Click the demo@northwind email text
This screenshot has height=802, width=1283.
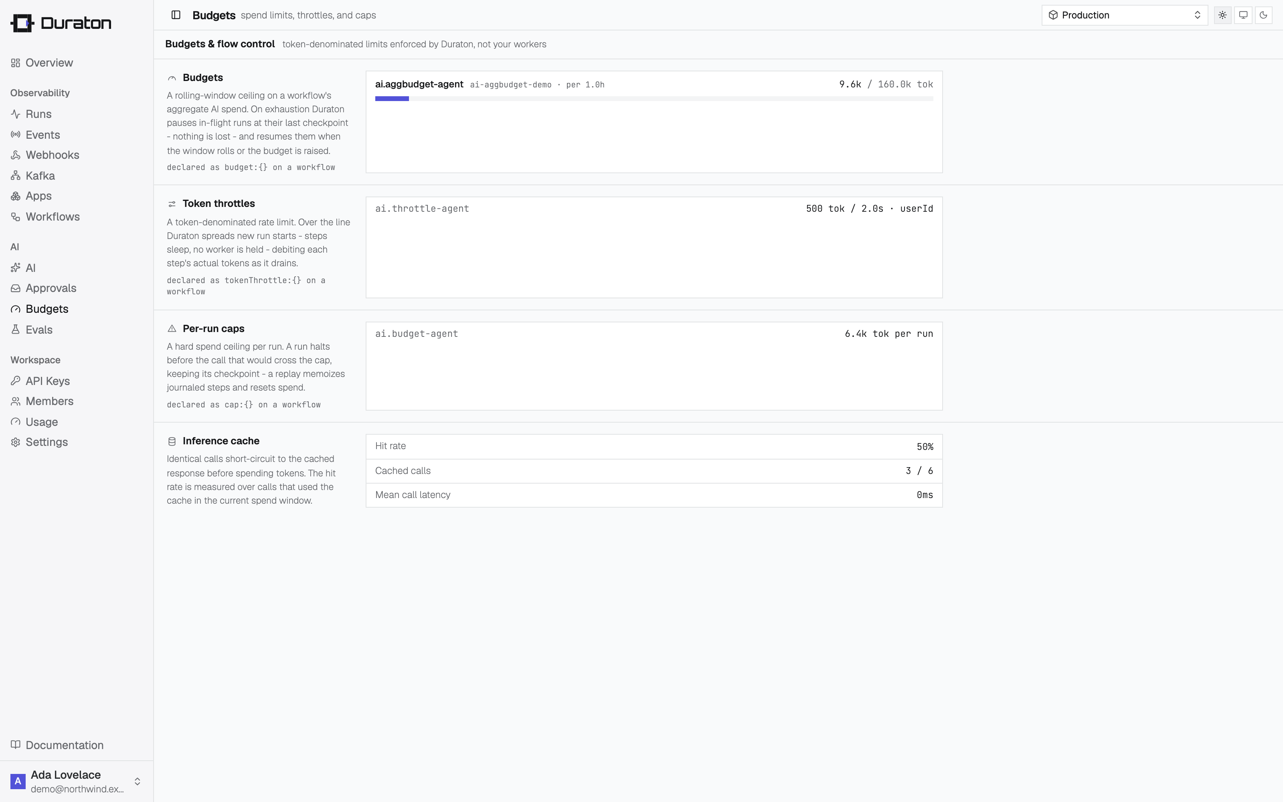[77, 789]
